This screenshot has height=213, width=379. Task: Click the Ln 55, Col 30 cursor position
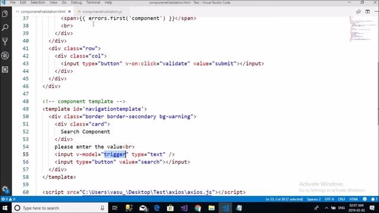coord(284,199)
